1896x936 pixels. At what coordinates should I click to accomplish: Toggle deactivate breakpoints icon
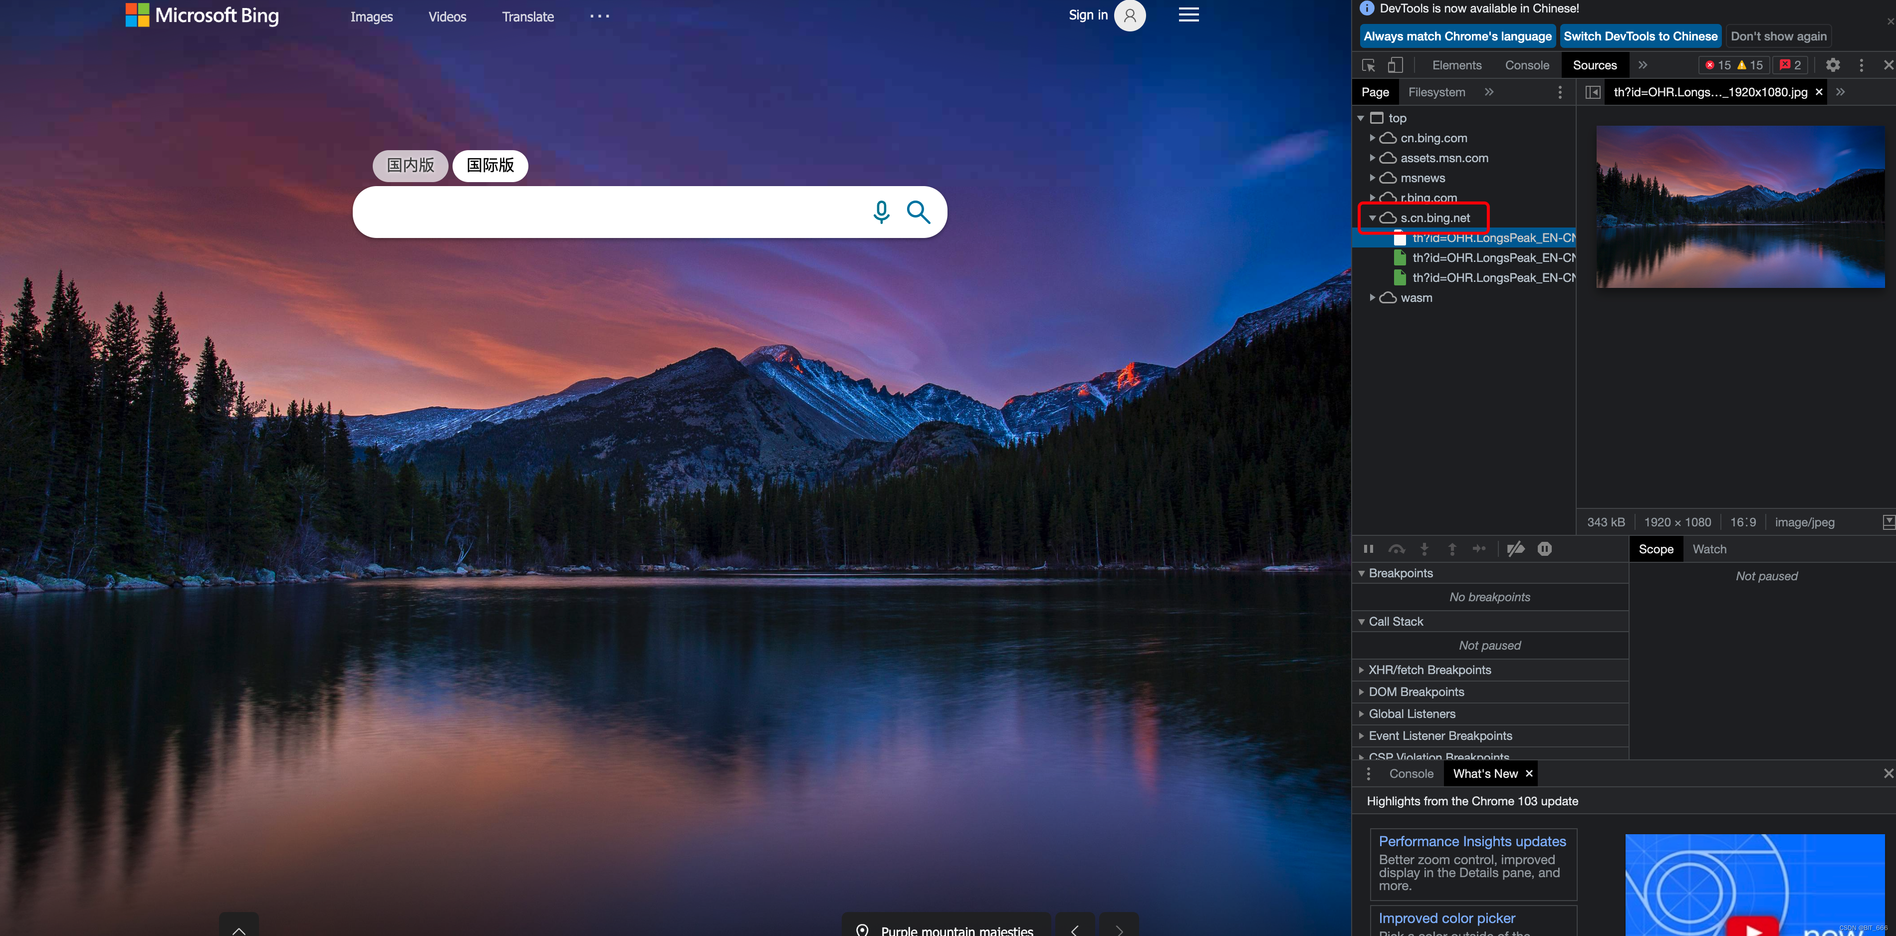1515,549
